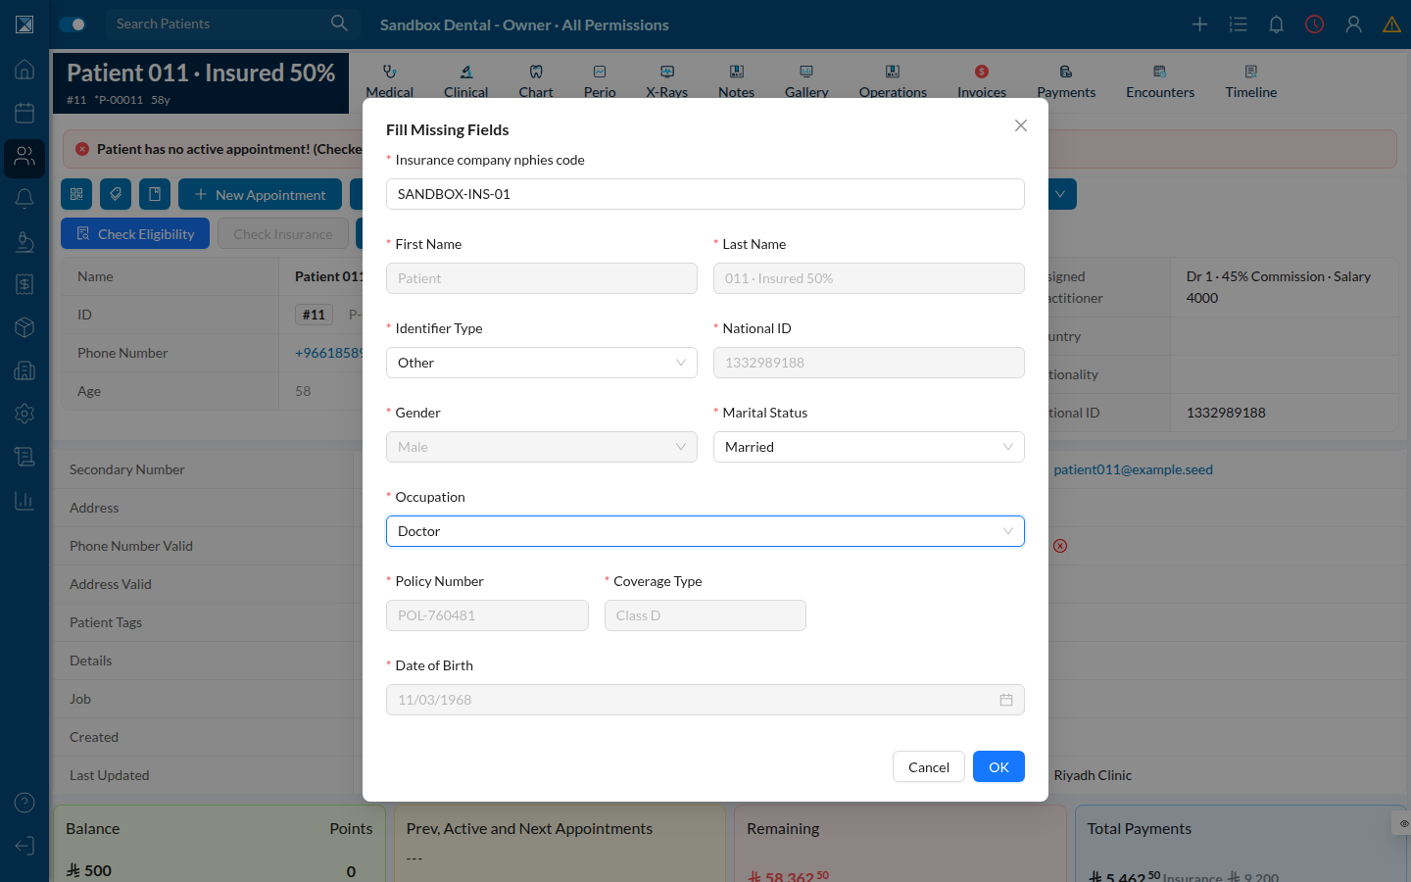Expand the Occupation dropdown showing Doctor
The image size is (1411, 882).
(705, 531)
